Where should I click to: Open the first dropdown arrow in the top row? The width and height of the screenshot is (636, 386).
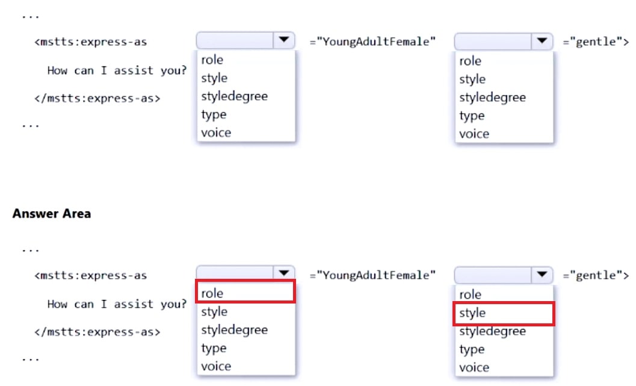(283, 40)
